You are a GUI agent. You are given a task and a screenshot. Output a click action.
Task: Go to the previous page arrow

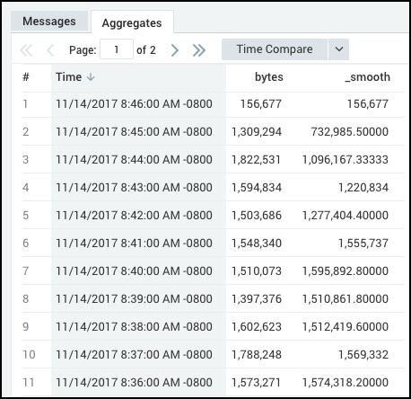(50, 50)
